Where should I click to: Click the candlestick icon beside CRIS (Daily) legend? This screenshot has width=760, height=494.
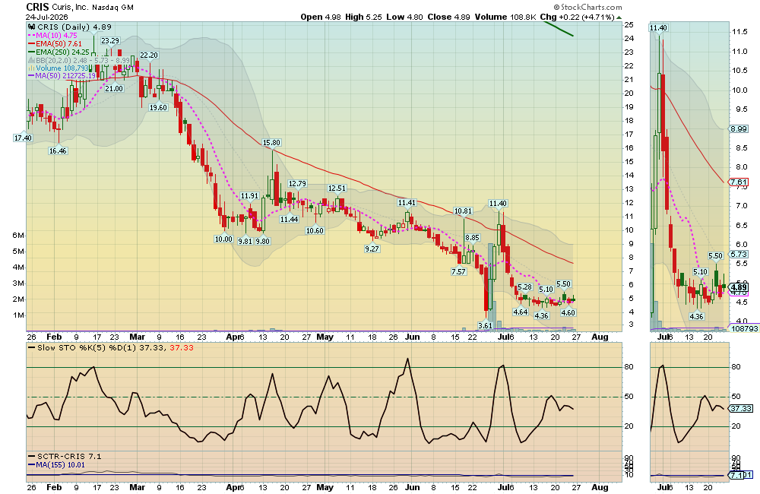(32, 27)
